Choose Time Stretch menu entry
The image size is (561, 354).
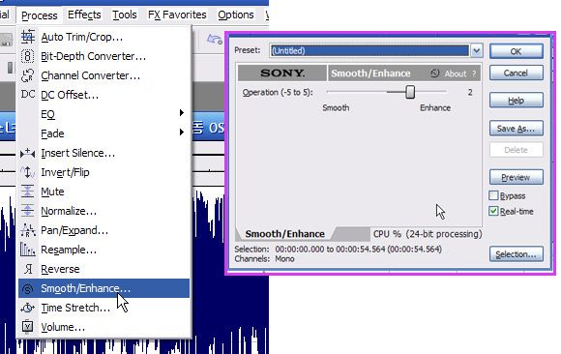tap(103, 308)
